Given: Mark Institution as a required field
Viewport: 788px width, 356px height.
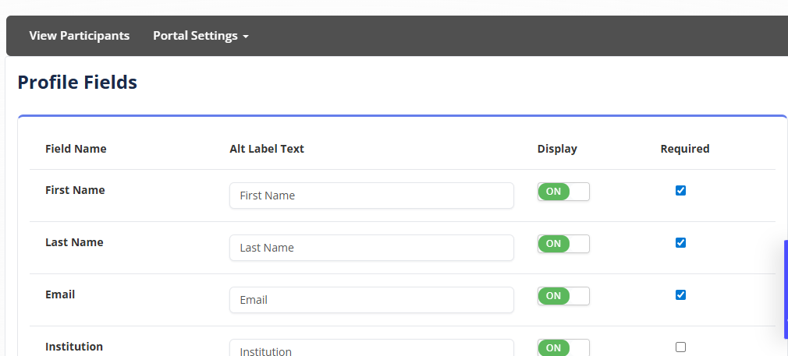Looking at the screenshot, I should [680, 347].
